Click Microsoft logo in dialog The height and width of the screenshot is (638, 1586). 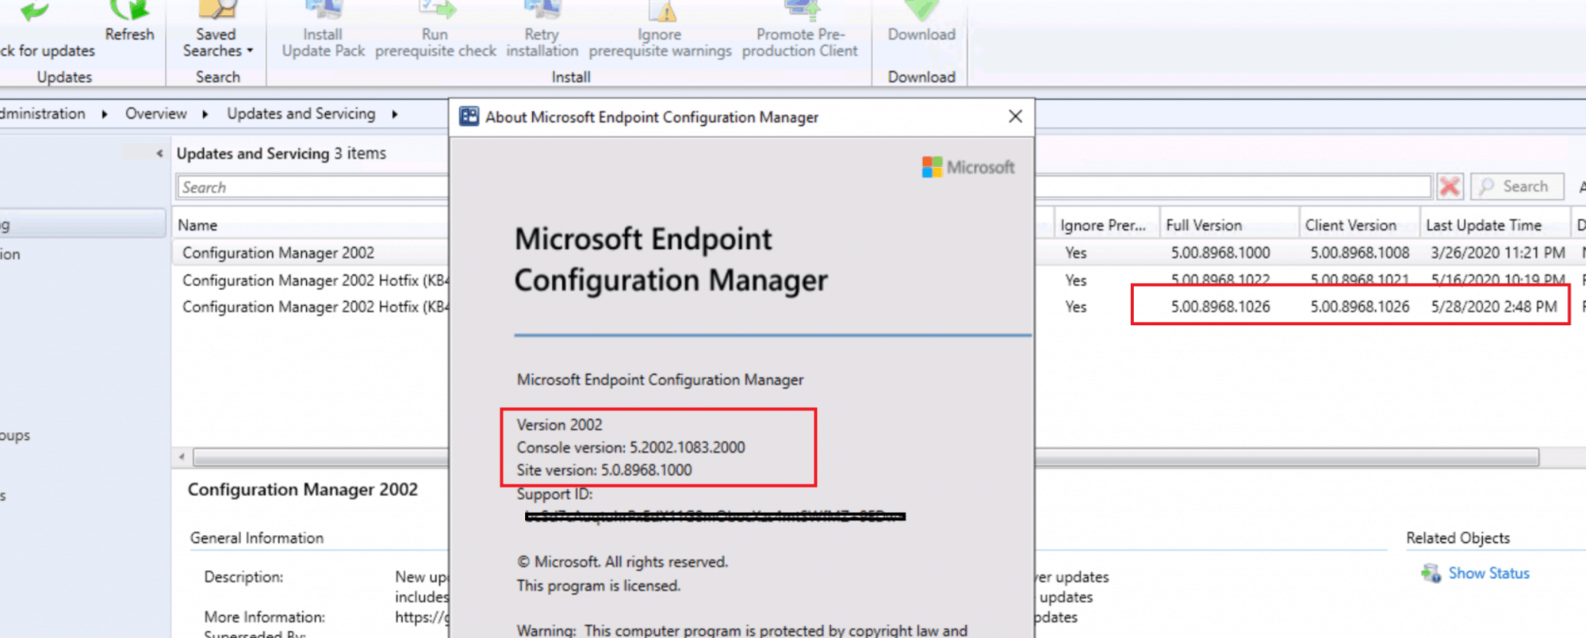click(x=968, y=167)
